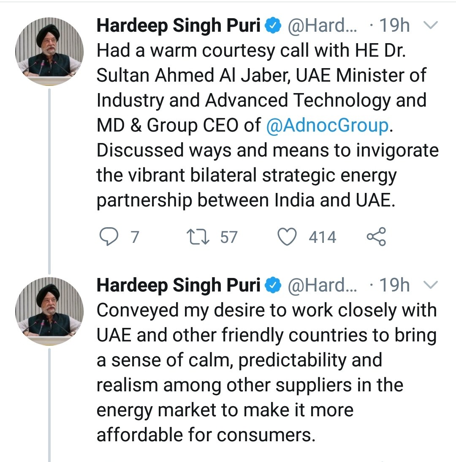Click Hardeep Singh Puri's name on the first tweet

pos(178,26)
